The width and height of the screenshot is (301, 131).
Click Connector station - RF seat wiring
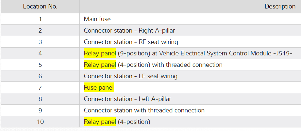point(131,42)
